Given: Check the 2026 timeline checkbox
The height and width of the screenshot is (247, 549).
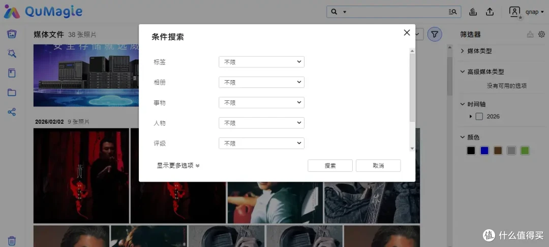Looking at the screenshot, I should [x=479, y=116].
